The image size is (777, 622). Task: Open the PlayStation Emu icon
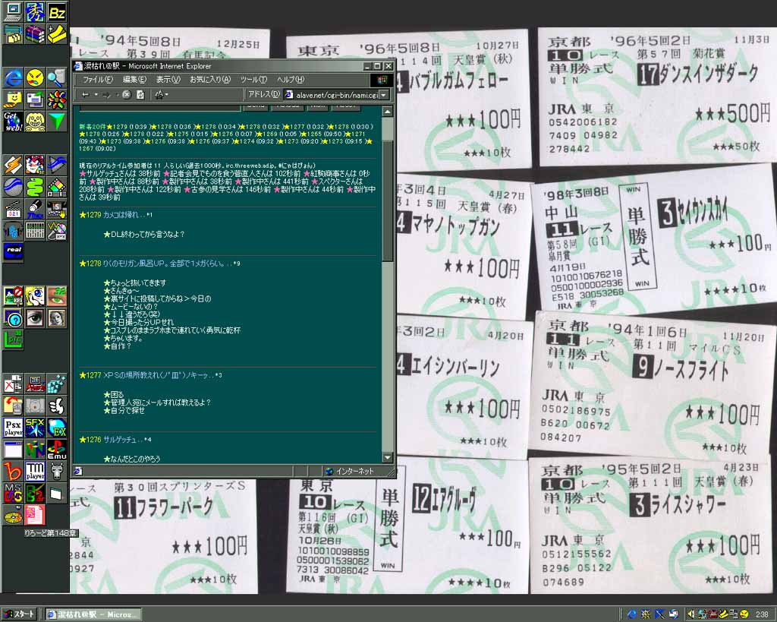pyautogui.click(x=57, y=450)
